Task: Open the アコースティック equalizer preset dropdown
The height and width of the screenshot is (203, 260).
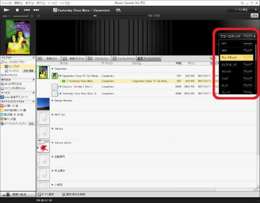Action: [237, 36]
